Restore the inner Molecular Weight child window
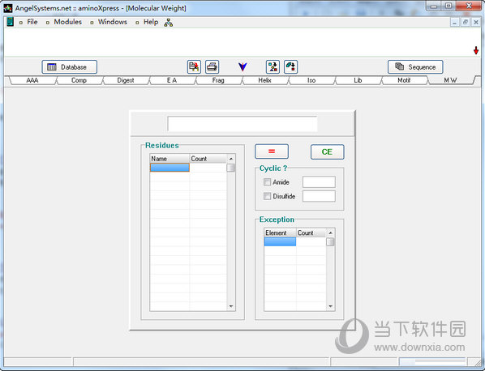Viewport: 485px width, 371px height. pyautogui.click(x=466, y=22)
